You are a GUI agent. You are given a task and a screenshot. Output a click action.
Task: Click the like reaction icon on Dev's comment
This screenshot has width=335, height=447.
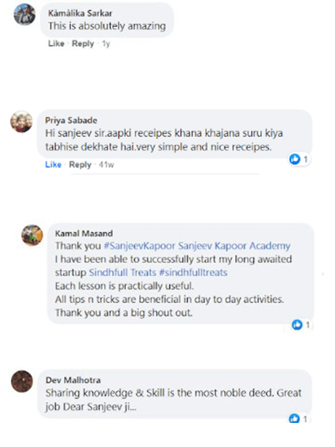(295, 418)
